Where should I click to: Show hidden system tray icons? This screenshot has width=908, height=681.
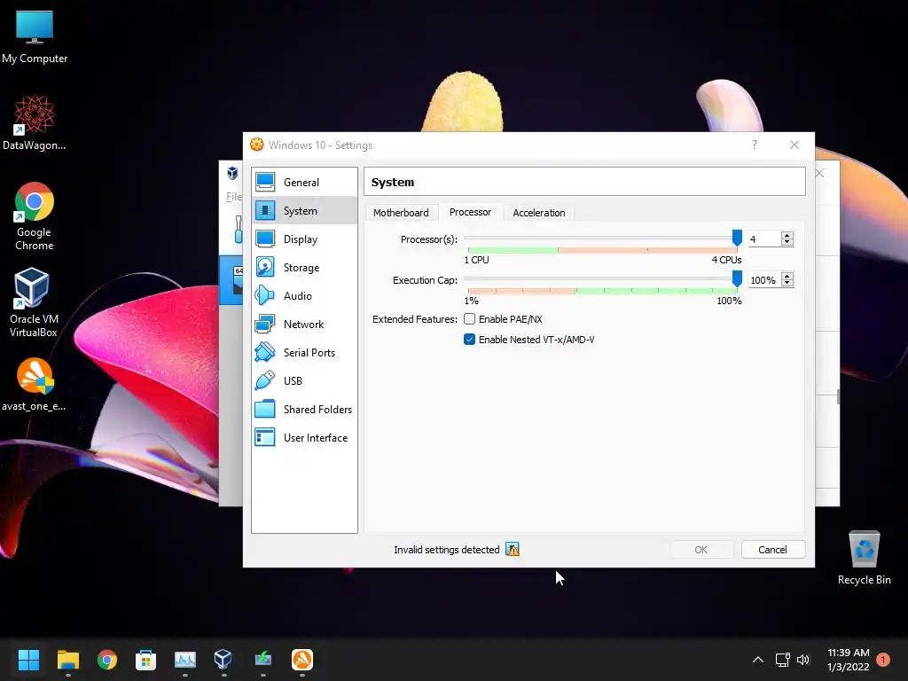757,660
